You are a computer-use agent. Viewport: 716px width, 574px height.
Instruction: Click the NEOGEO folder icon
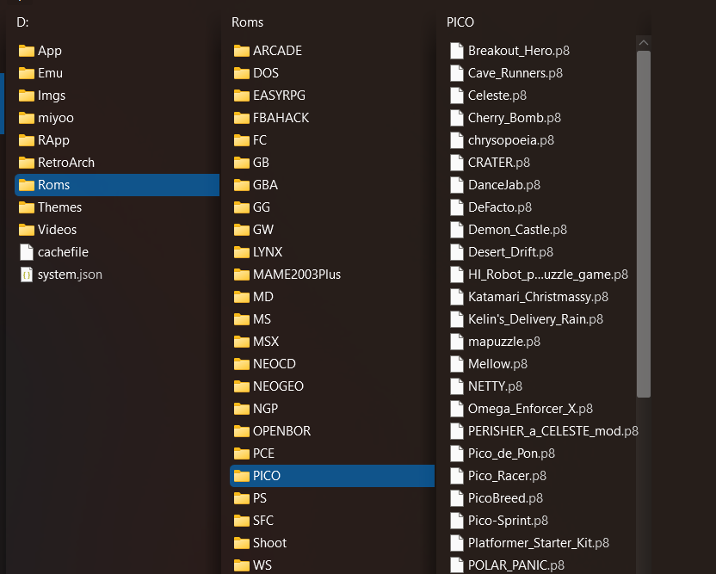tap(242, 386)
